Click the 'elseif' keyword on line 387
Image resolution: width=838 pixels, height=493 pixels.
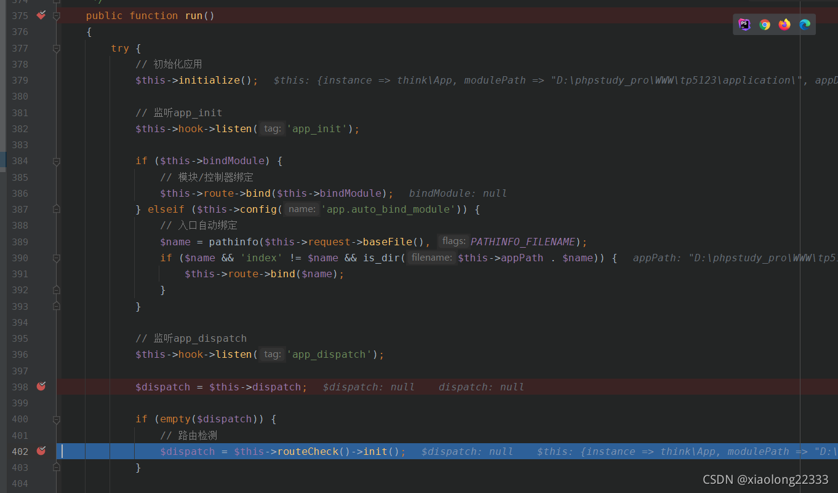coord(166,209)
